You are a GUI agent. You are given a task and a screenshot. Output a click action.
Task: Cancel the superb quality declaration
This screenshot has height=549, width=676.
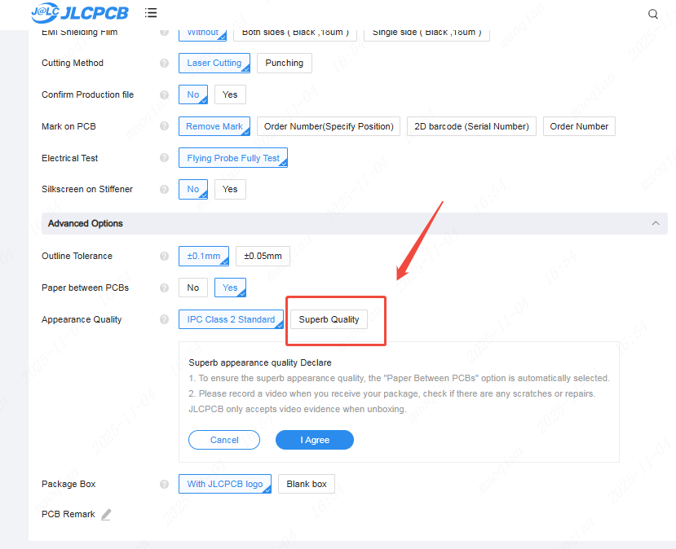click(x=224, y=440)
